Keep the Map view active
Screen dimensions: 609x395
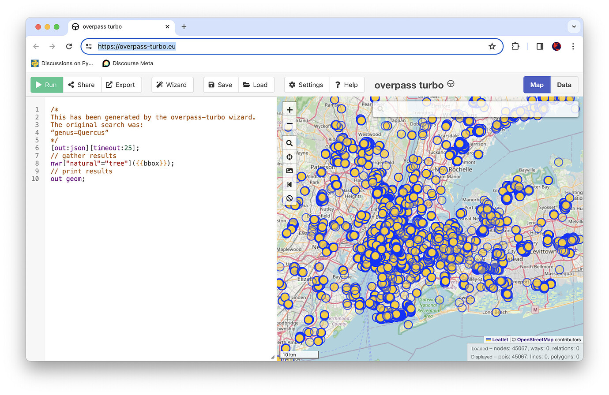click(537, 85)
